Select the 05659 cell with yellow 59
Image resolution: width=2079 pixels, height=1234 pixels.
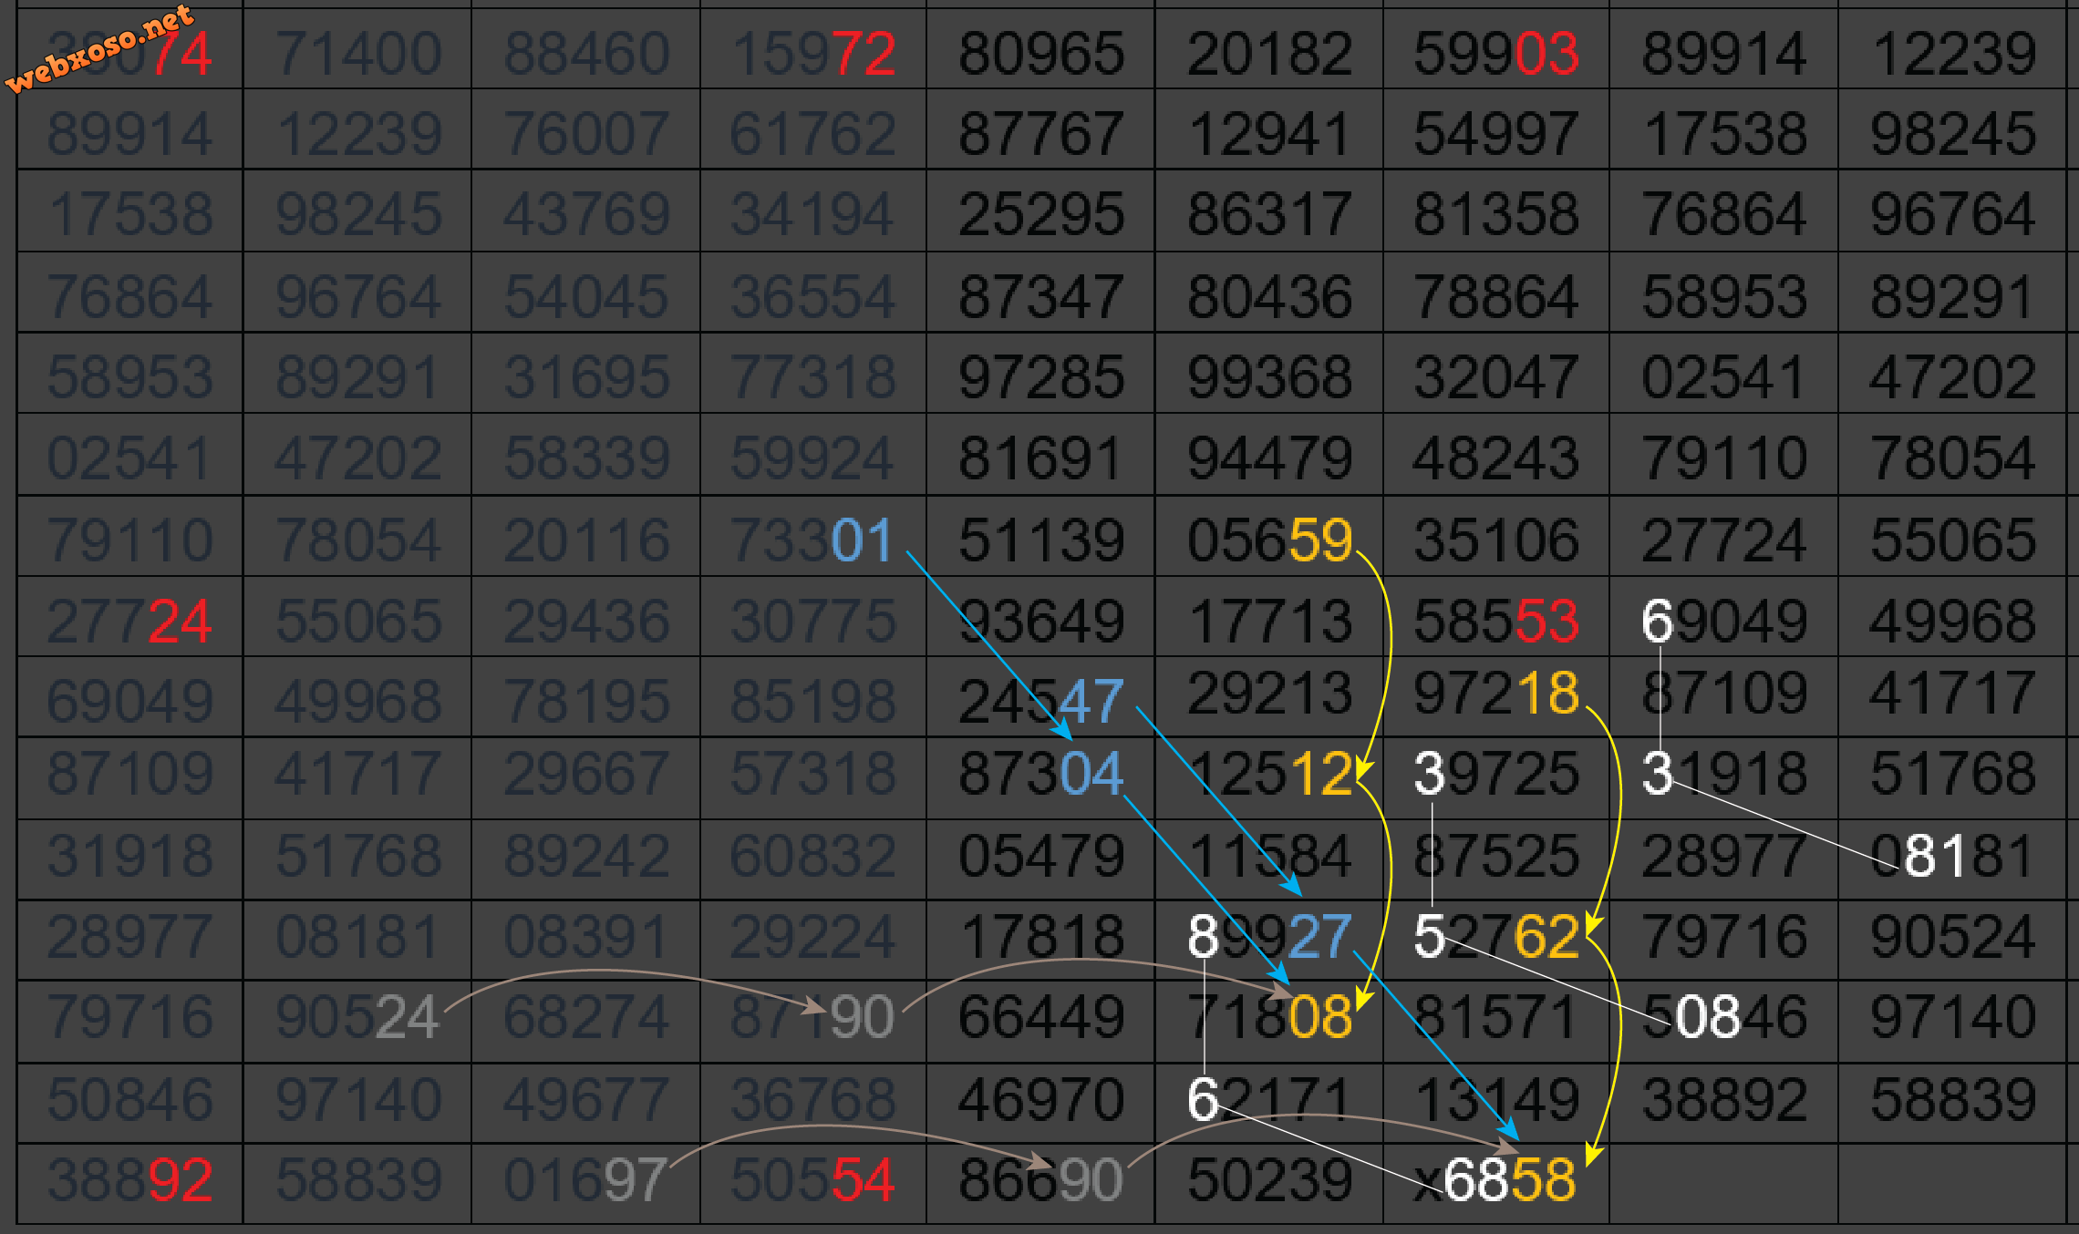pos(1269,540)
